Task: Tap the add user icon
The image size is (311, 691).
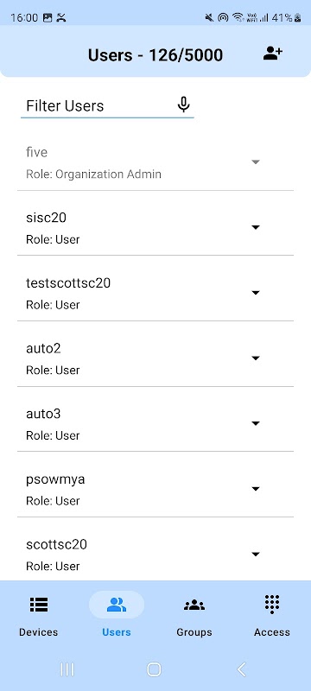Action: click(273, 54)
